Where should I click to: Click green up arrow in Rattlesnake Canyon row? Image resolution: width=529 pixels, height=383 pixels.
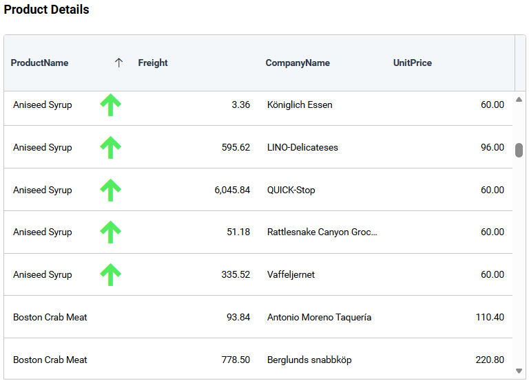(x=110, y=232)
